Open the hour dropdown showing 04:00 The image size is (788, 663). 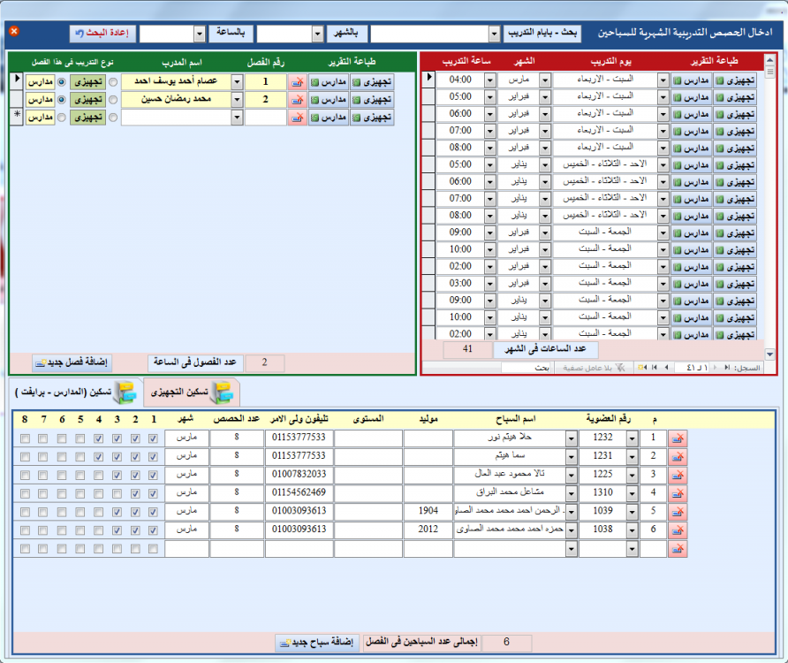click(x=490, y=80)
